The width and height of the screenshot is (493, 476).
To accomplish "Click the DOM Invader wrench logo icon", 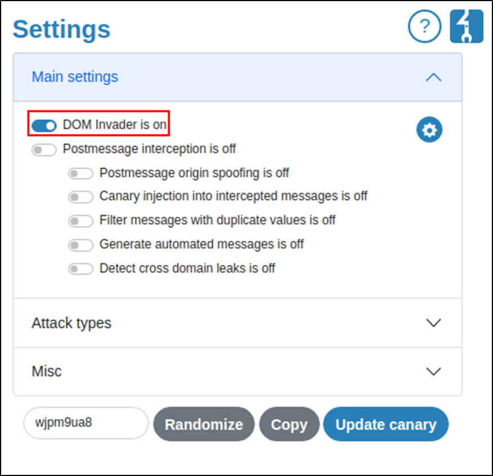I will [x=466, y=26].
